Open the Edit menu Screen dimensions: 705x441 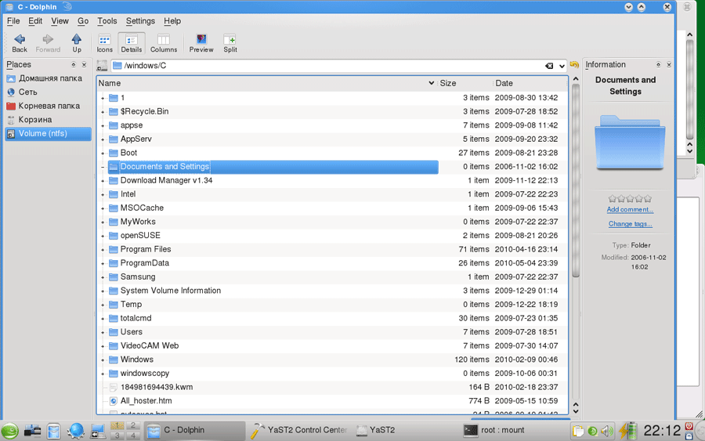tap(35, 20)
